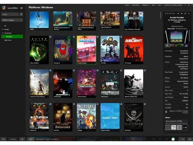Click the Add button at bottom right
The image size is (193, 145).
tap(190, 139)
